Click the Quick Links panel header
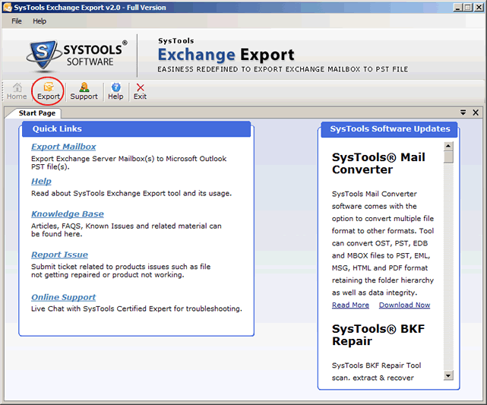Image resolution: width=487 pixels, height=405 pixels. click(x=136, y=129)
